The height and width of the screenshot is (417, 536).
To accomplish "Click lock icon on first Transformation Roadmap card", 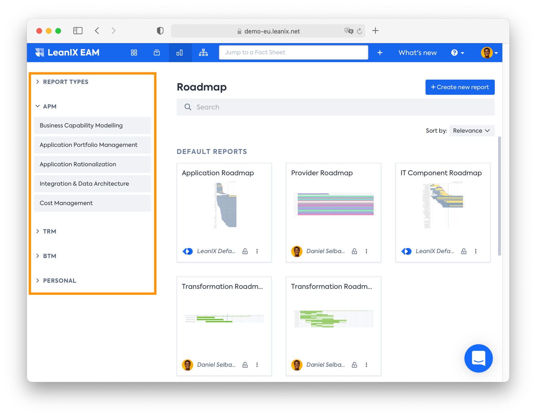I will 245,365.
